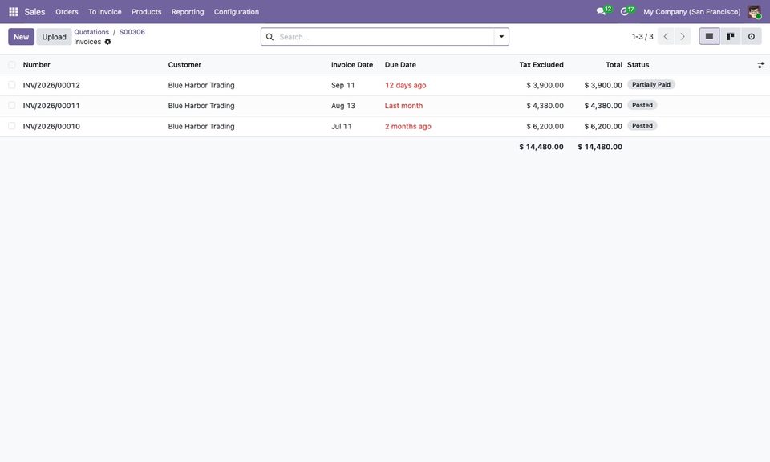The width and height of the screenshot is (770, 462).
Task: Go to the previous page arrow
Action: click(666, 36)
